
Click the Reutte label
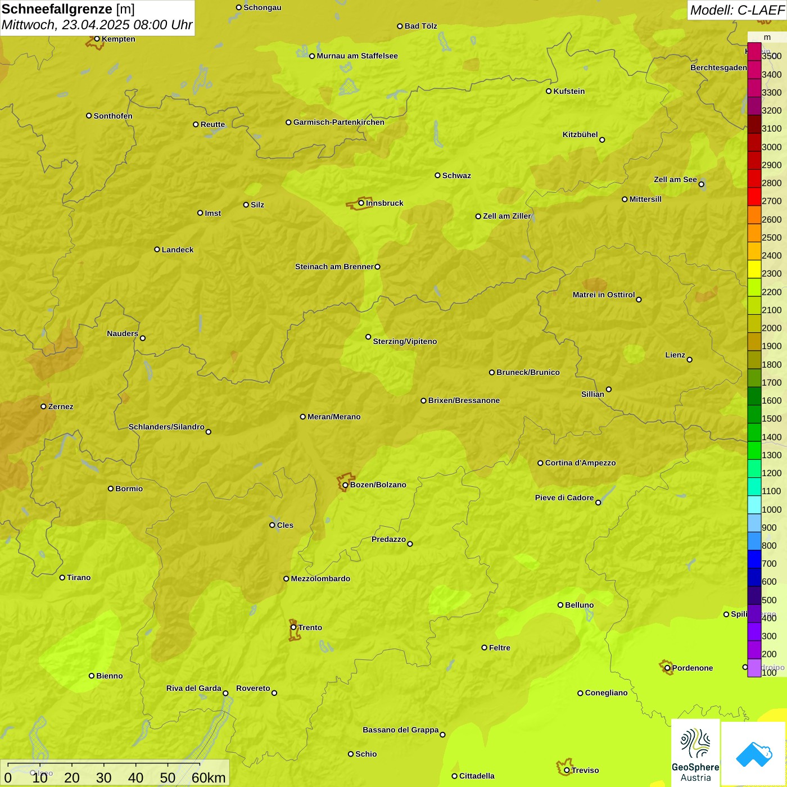[212, 124]
